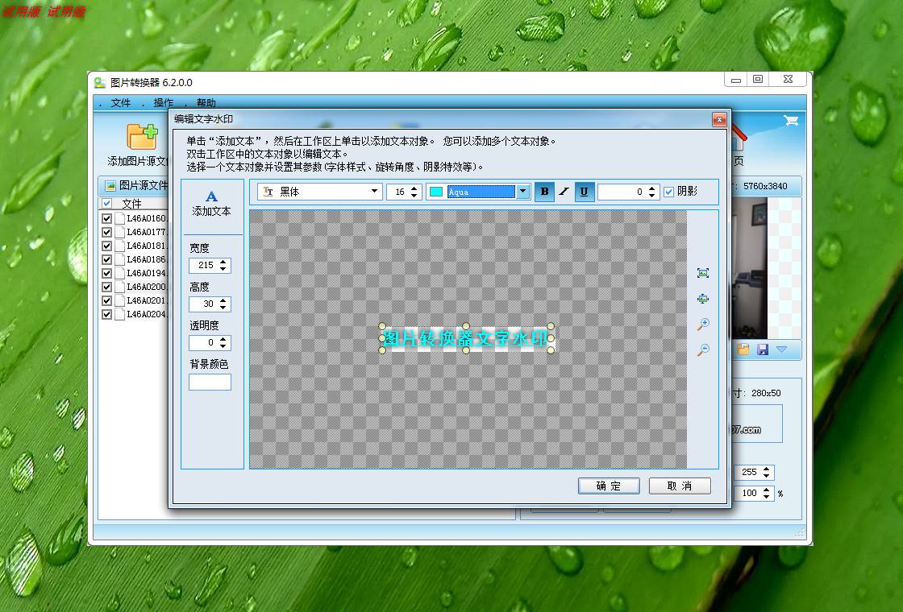This screenshot has height=612, width=903.
Task: Open the 操作 menu in main window
Action: pyautogui.click(x=164, y=103)
